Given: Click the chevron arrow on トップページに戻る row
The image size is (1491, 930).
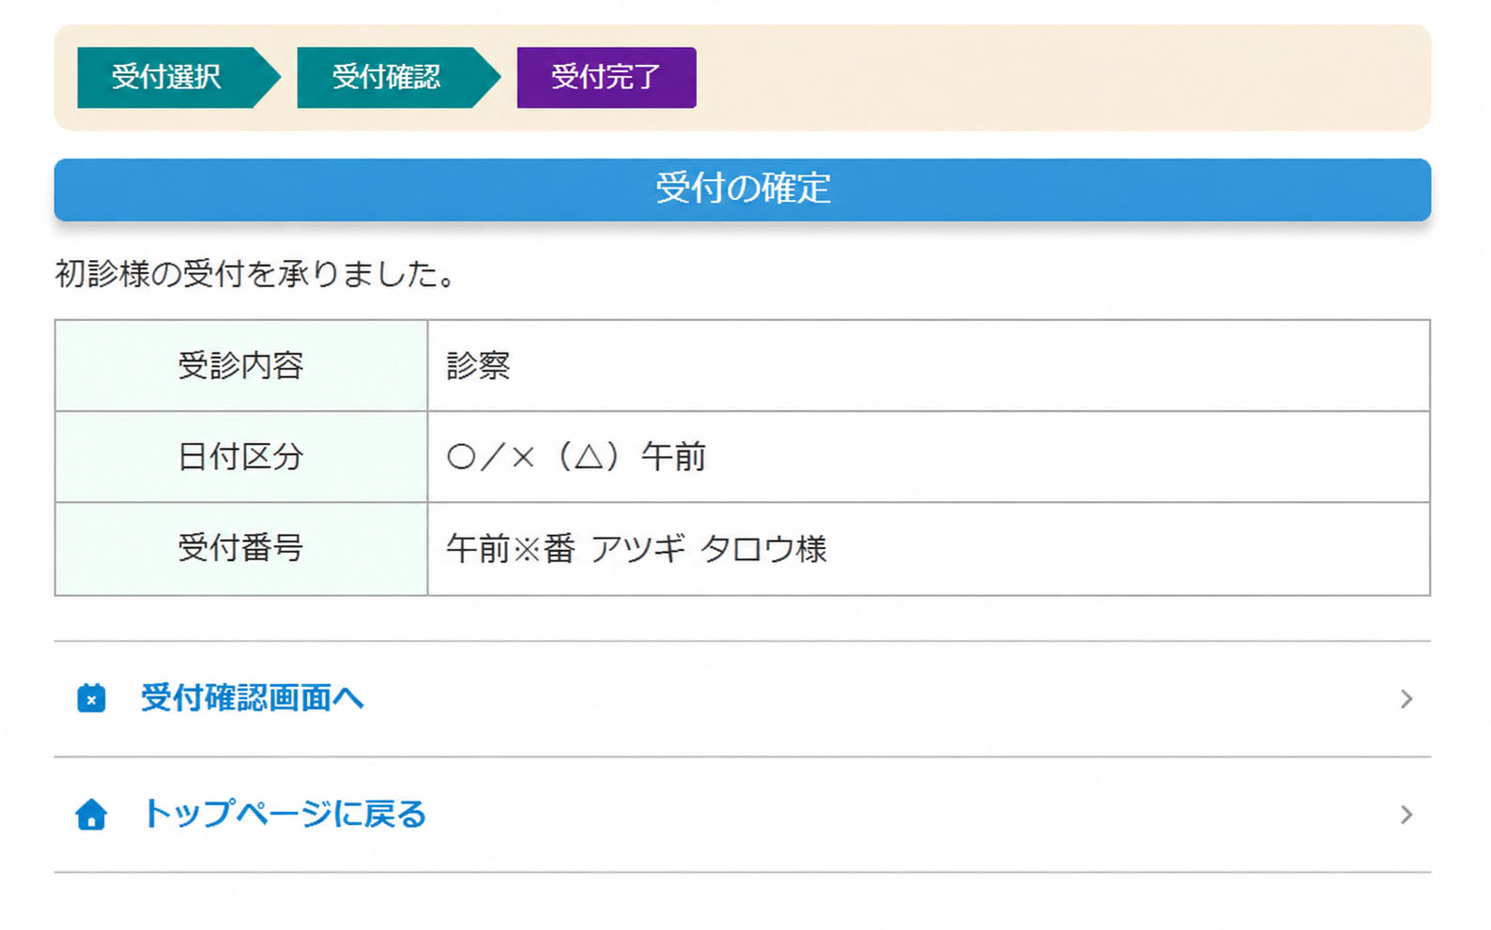Looking at the screenshot, I should tap(1406, 815).
